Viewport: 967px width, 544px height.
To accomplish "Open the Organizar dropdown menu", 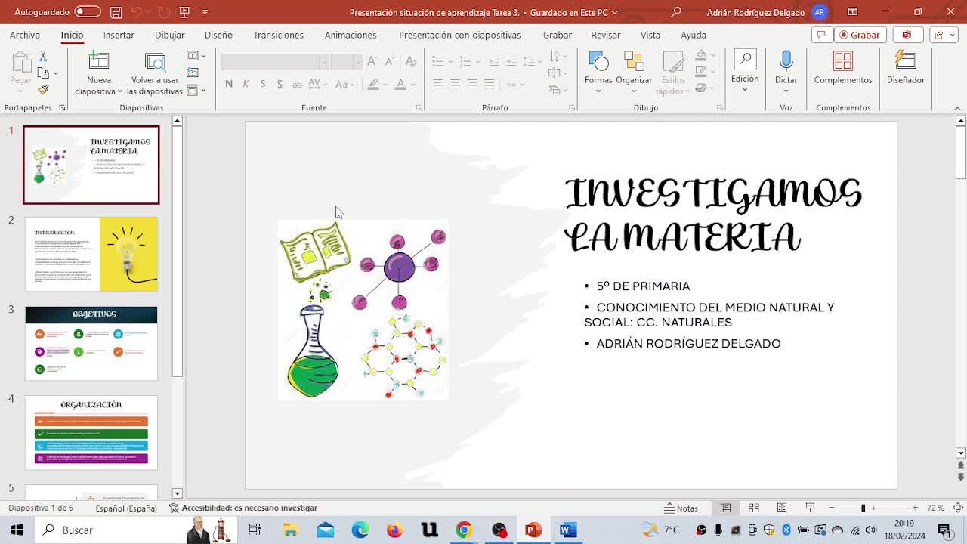I will [634, 91].
